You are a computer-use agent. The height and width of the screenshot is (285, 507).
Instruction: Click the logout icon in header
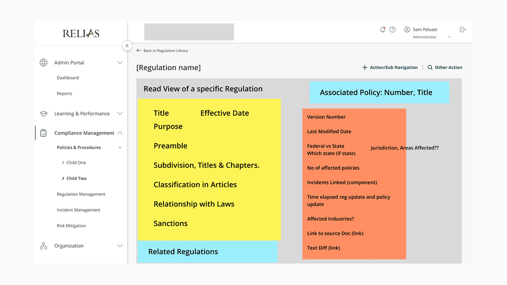tap(462, 30)
